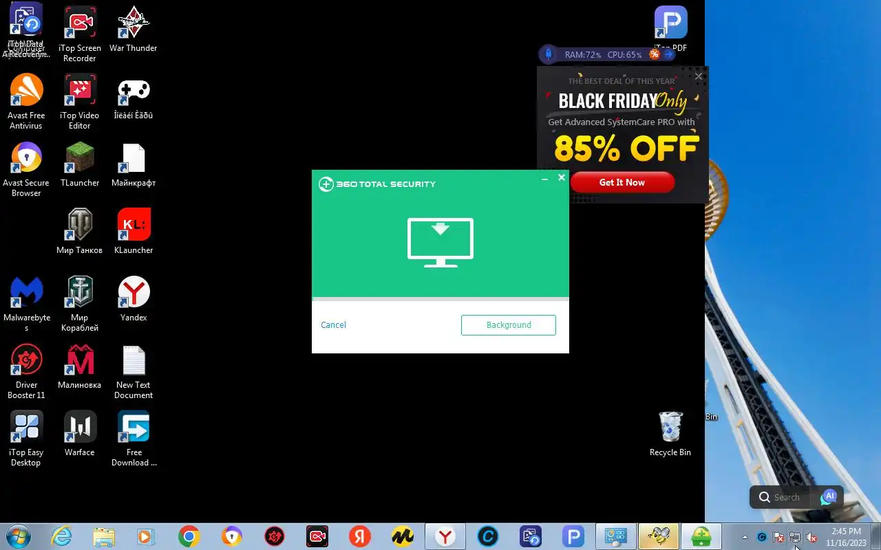Open Free Download desktop shortcut
Image resolution: width=881 pixels, height=550 pixels.
coord(134,439)
